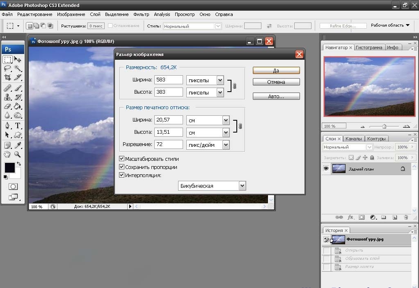Click the Lasso tool
The image size is (419, 288).
7,68
